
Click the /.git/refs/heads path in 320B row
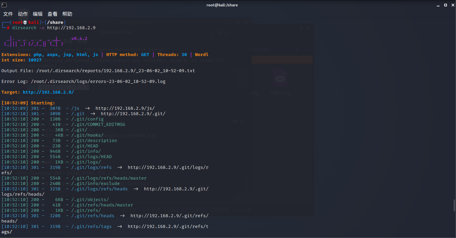pyautogui.click(x=93, y=216)
